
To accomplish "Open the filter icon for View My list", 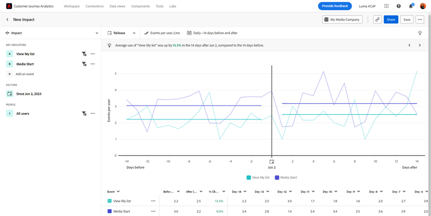I will (x=84, y=54).
